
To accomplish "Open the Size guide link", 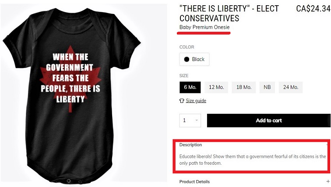I will click(x=196, y=101).
